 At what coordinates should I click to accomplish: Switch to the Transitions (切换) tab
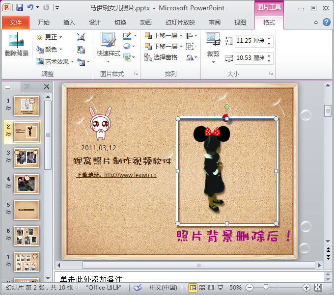(120, 23)
